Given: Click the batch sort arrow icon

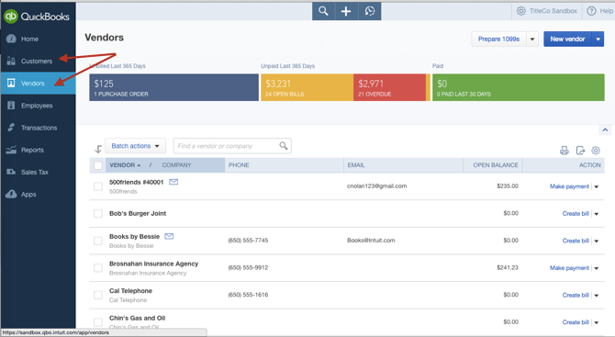Looking at the screenshot, I should tap(98, 149).
